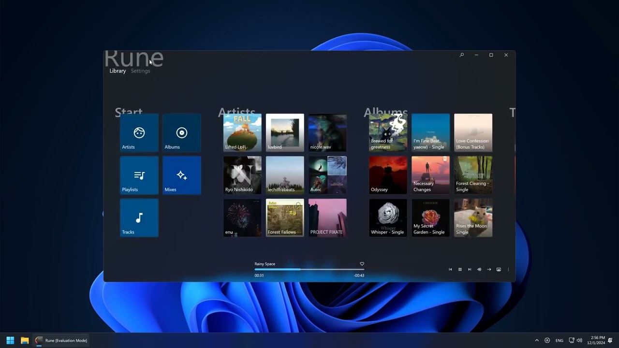Open the player volume control
Image resolution: width=619 pixels, height=348 pixels.
click(479, 270)
